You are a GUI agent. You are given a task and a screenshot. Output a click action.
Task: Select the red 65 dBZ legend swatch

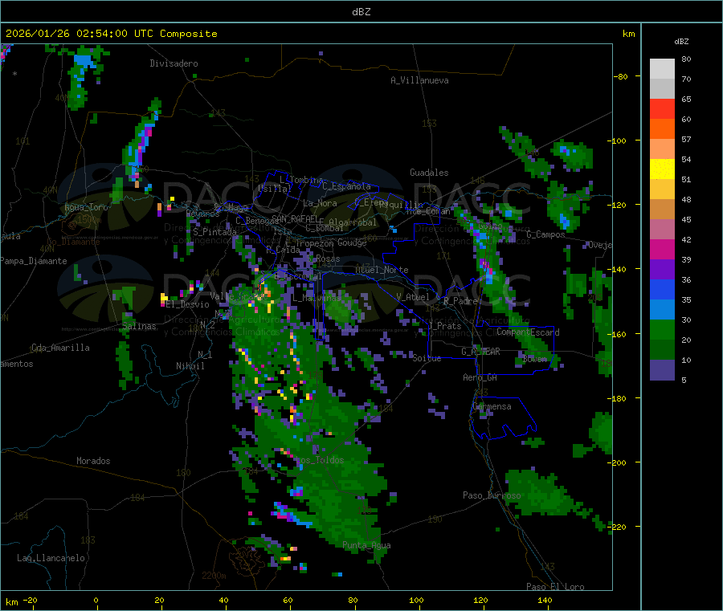(x=662, y=108)
